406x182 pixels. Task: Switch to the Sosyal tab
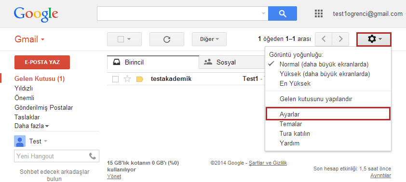[x=232, y=62]
